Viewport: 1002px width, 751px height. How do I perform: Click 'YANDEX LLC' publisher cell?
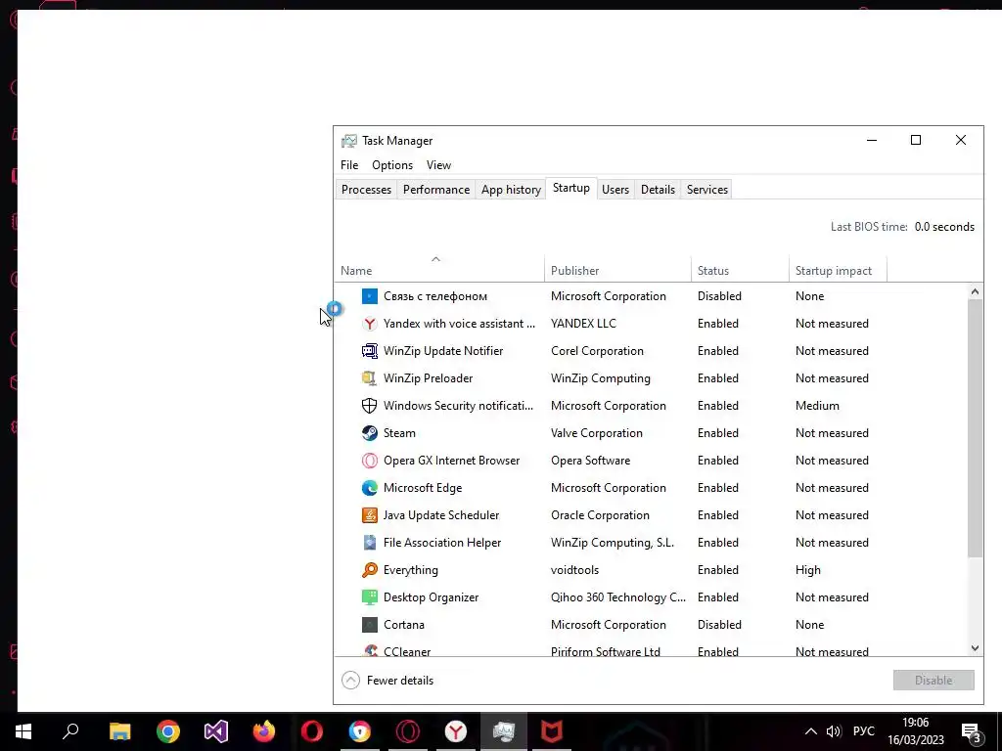583,324
